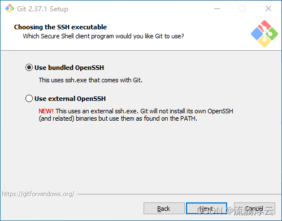Click the binaries found on the PATH line
The width and height of the screenshot is (282, 221).
118,118
